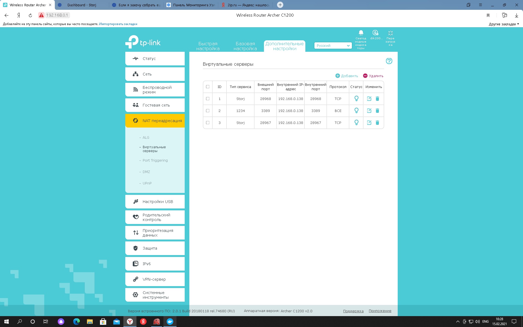Screen dimensions: 523x327
Task: Click Добавить to add virtual server
Action: 346,76
